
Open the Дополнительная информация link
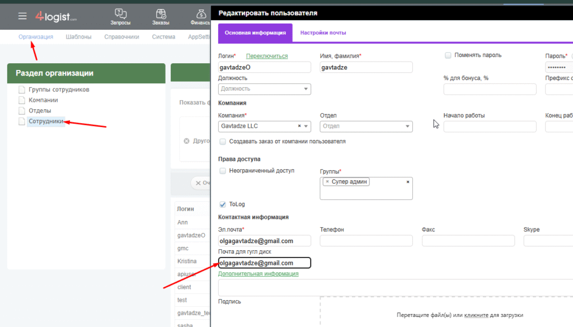tap(258, 274)
